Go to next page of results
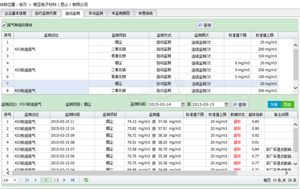Screen dimensions: 300x189 coord(64,180)
